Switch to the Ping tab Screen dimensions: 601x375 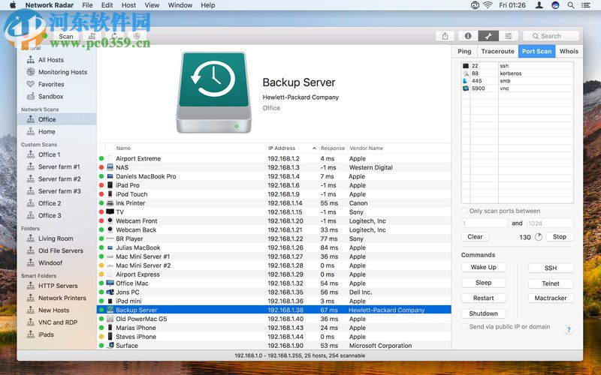point(464,51)
